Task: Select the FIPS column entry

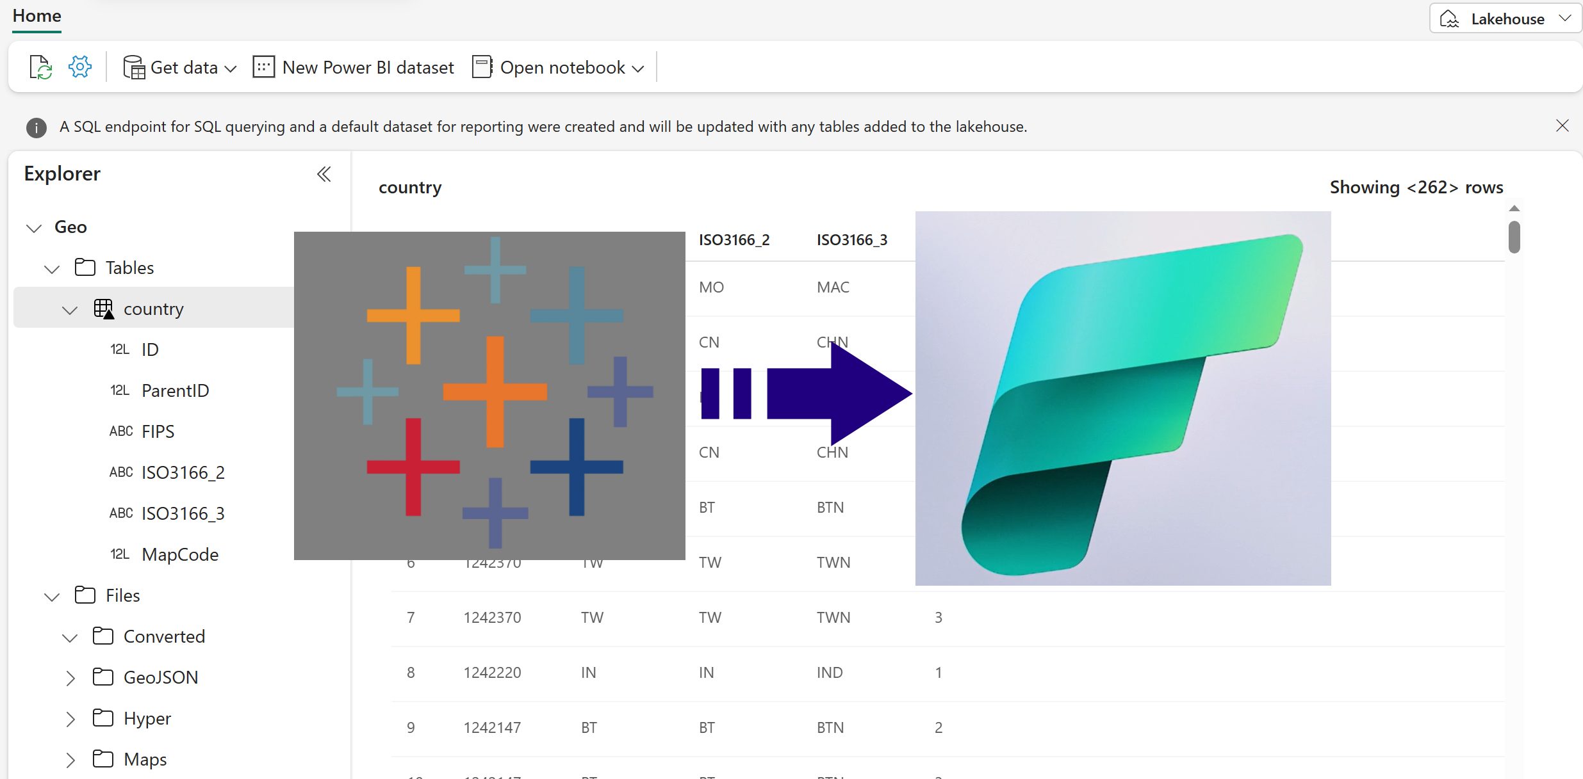Action: (x=158, y=431)
